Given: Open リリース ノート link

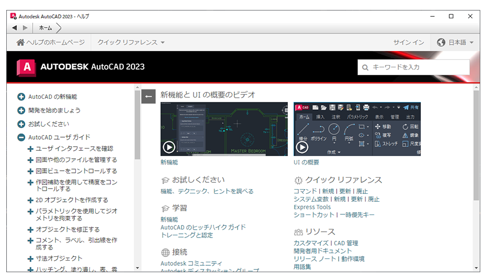Looking at the screenshot, I should (x=315, y=259).
